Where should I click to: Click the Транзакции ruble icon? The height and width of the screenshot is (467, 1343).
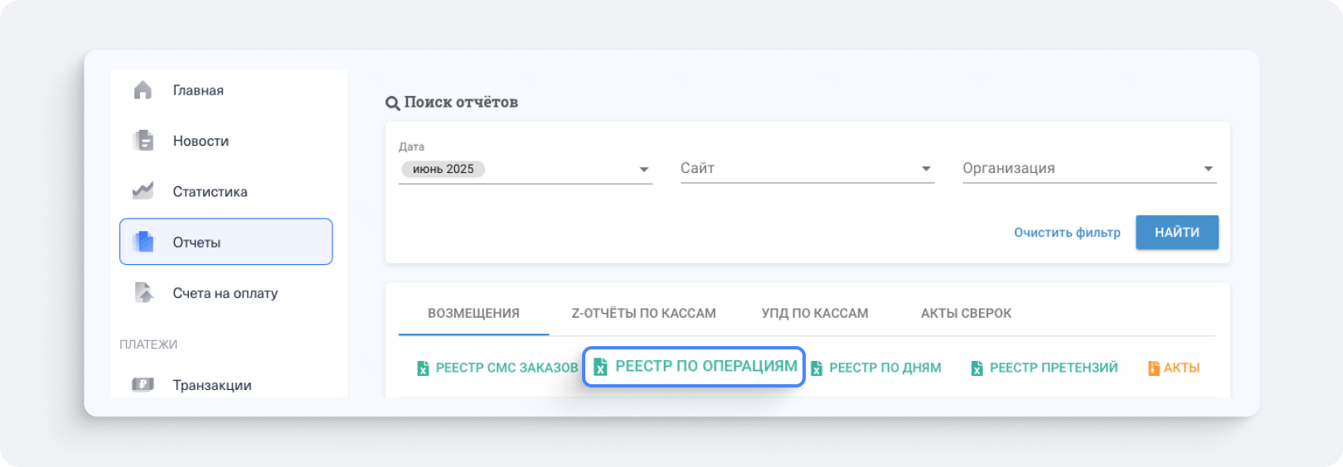tap(143, 384)
